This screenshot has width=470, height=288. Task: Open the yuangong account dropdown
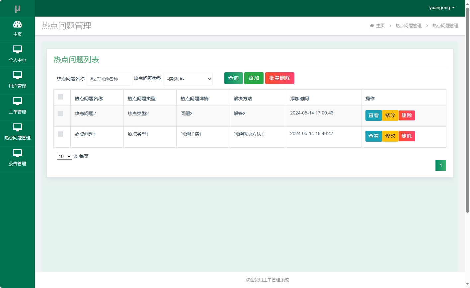pos(442,7)
